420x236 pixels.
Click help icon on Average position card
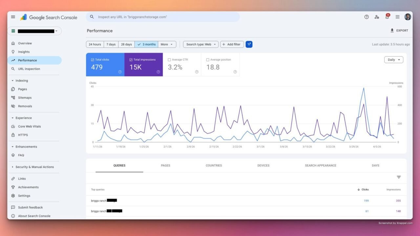235,72
